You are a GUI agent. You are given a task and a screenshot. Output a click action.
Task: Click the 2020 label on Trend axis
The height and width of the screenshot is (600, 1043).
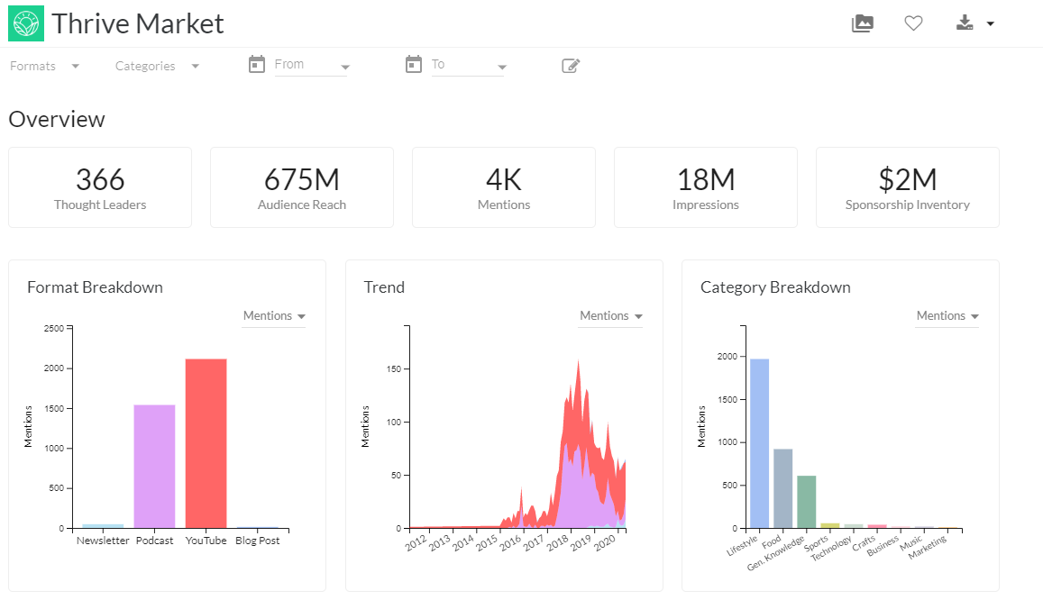click(605, 542)
